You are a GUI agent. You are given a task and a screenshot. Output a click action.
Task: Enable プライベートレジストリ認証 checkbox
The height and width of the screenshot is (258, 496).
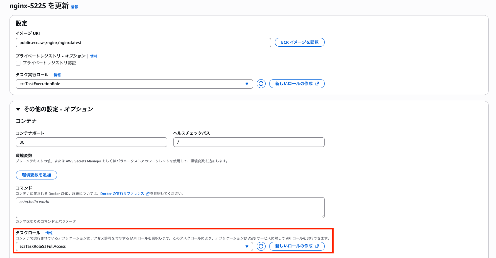(18, 63)
